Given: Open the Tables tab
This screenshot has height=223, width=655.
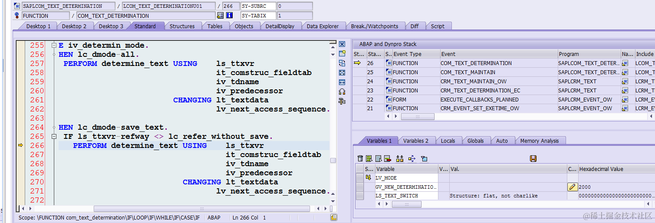Looking at the screenshot, I should point(215,26).
